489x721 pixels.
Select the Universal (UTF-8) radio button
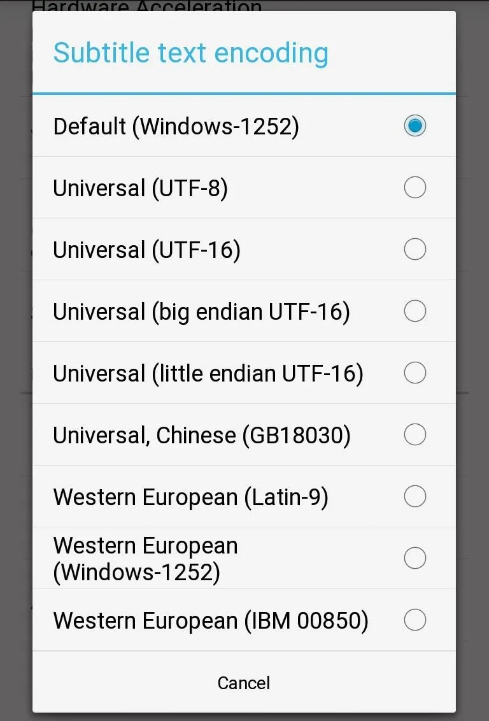click(x=415, y=188)
